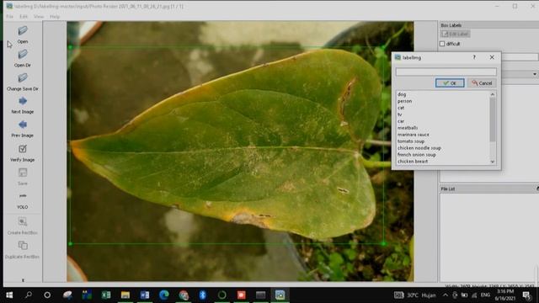
Task: Toggle the difficult checkbox
Action: pyautogui.click(x=442, y=44)
